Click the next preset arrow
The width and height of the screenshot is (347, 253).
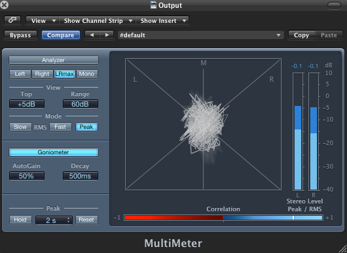[107, 35]
